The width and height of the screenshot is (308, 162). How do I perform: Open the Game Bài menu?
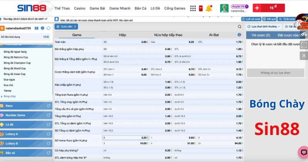(97, 8)
